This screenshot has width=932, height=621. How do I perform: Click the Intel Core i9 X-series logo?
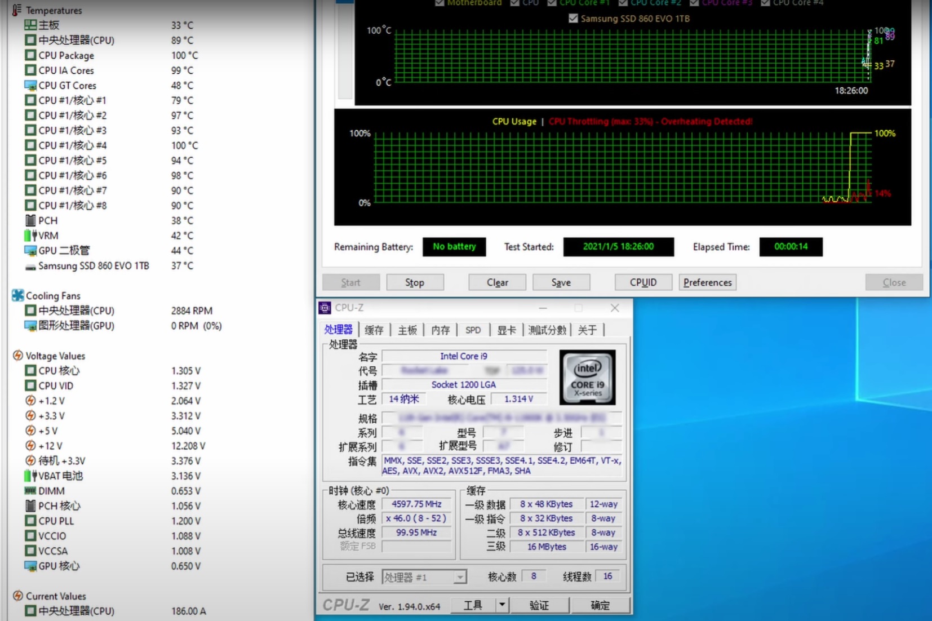(587, 377)
